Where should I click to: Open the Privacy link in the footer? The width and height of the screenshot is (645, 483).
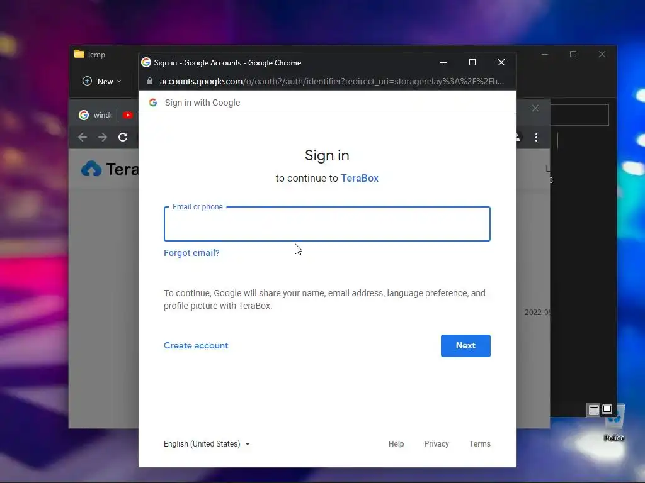pyautogui.click(x=437, y=444)
